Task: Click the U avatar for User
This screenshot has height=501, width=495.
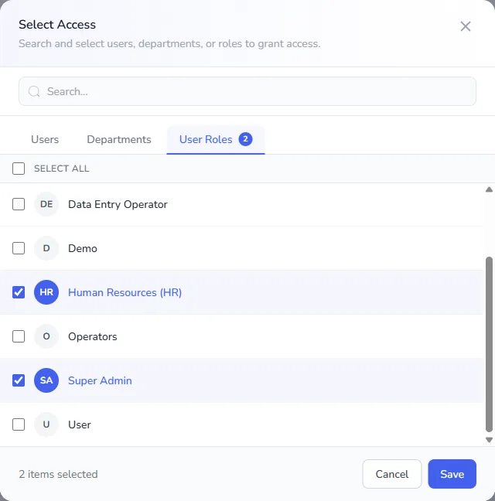Action: (46, 424)
